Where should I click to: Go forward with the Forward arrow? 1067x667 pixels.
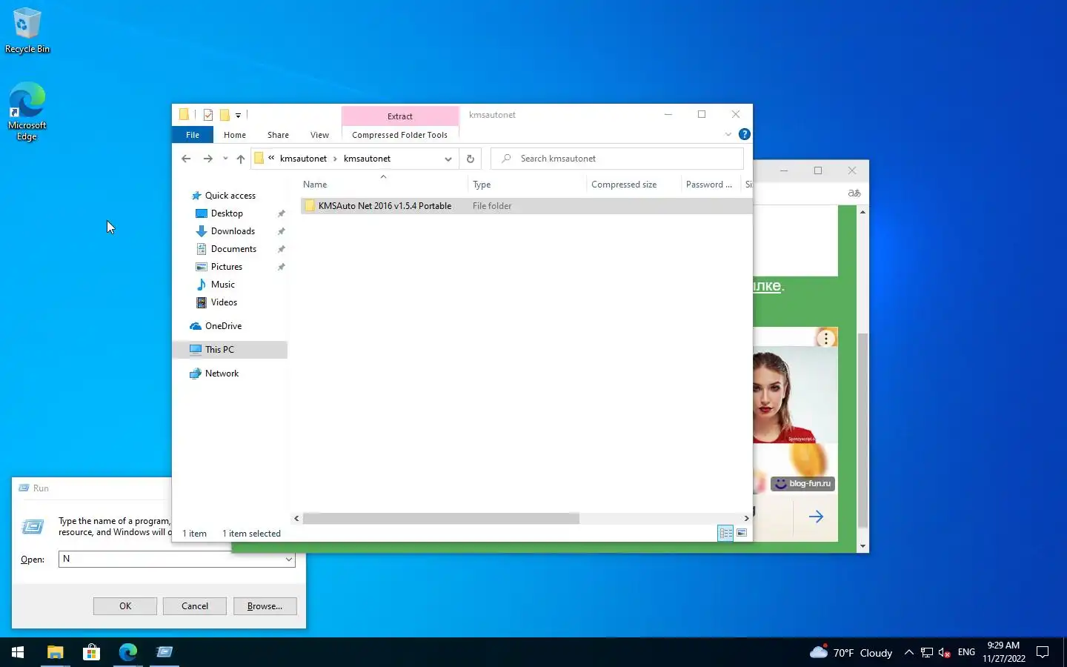tap(208, 159)
